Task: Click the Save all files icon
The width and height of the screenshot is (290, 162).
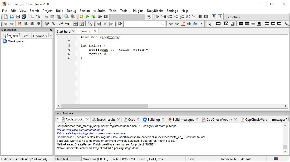Action: [x=24, y=17]
